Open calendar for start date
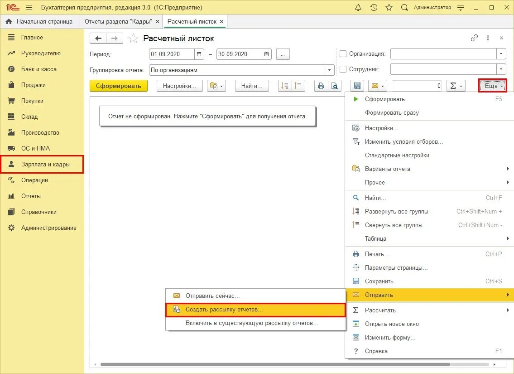Screen dimensions: 514x374 pos(199,54)
